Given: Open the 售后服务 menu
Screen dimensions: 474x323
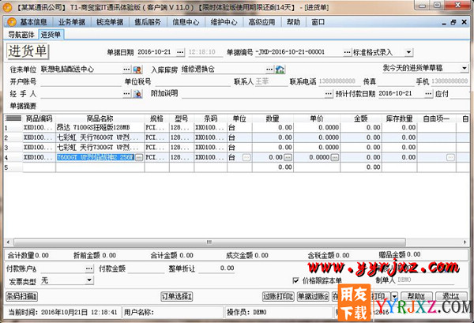Looking at the screenshot, I should coord(148,22).
